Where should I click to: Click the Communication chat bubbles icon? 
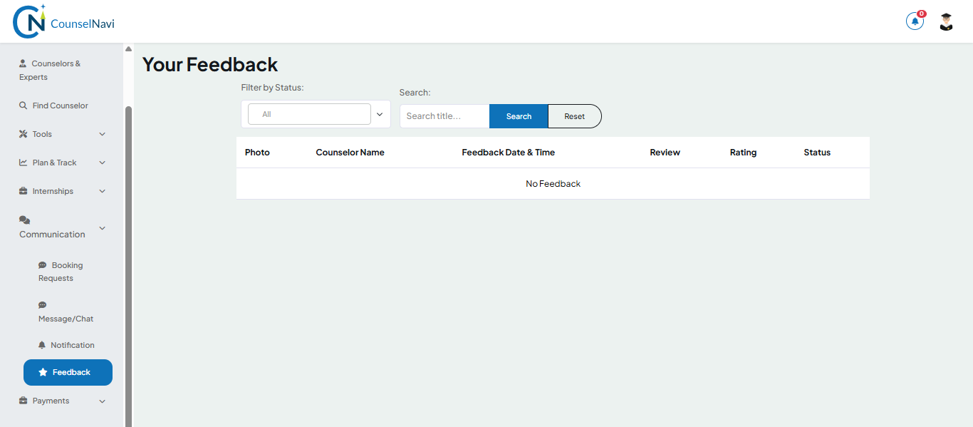(x=24, y=220)
